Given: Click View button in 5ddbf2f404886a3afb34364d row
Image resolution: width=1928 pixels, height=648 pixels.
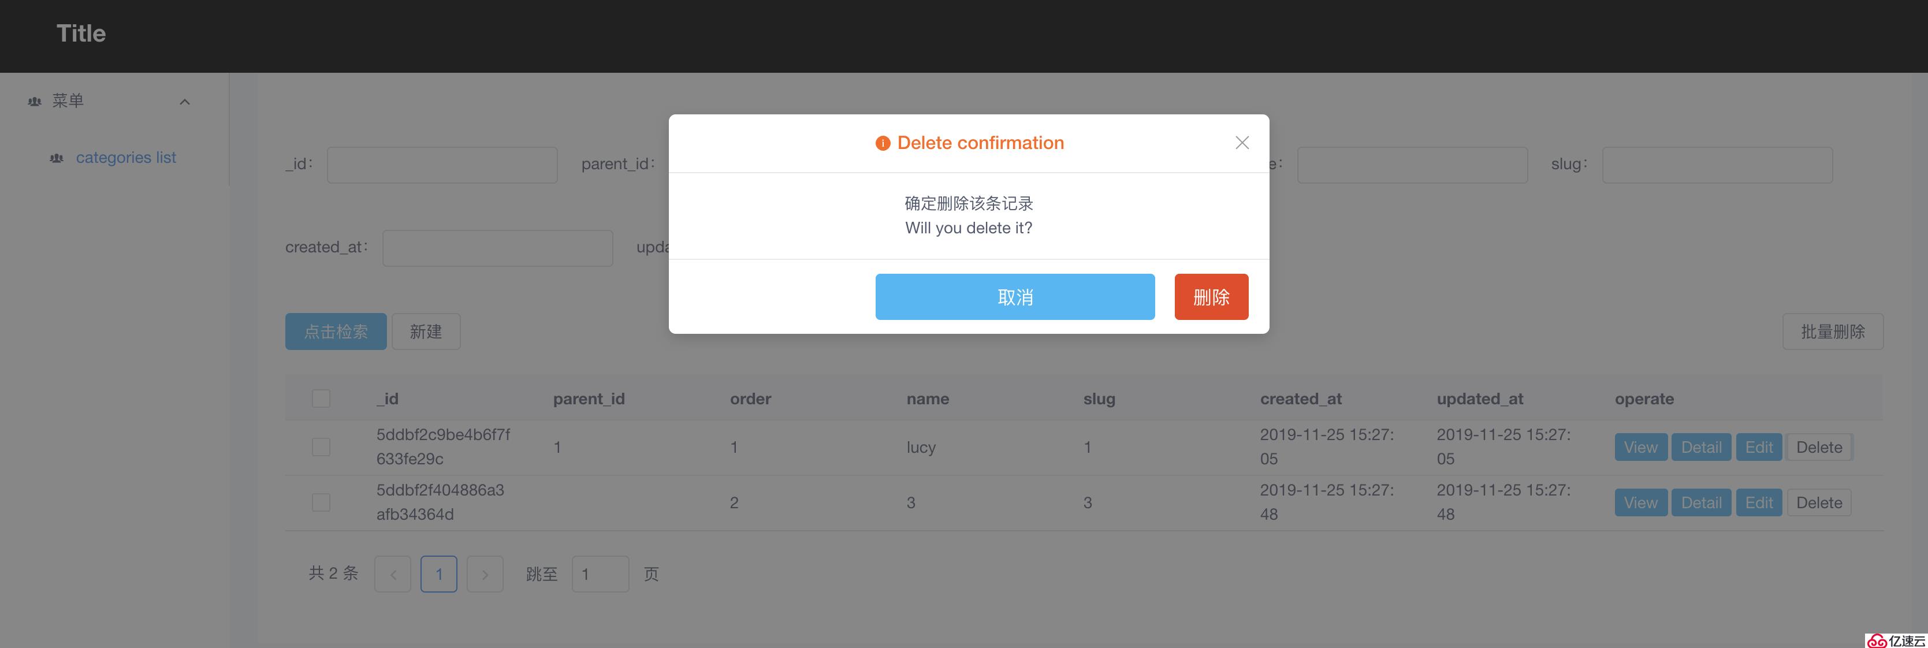Looking at the screenshot, I should pyautogui.click(x=1640, y=503).
